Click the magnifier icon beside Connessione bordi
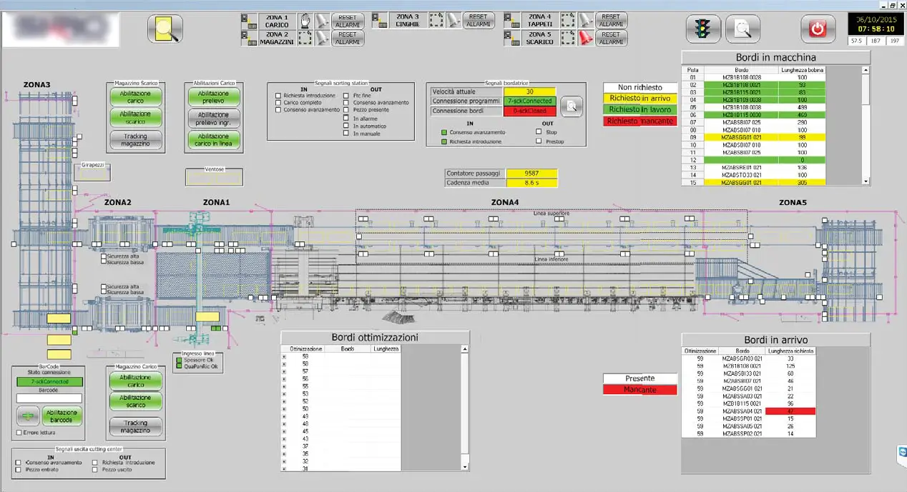Viewport: 907px width, 492px height. (570, 106)
